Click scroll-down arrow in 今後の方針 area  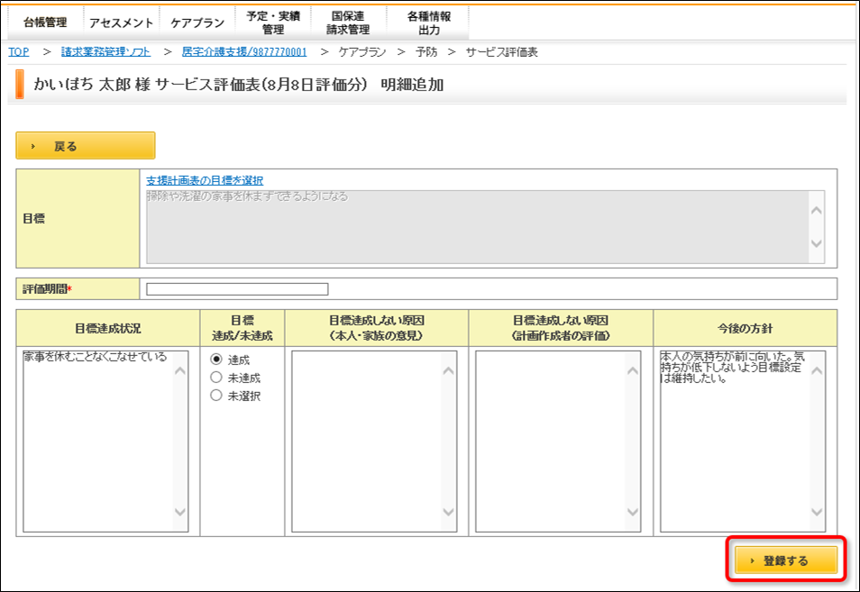pyautogui.click(x=818, y=512)
